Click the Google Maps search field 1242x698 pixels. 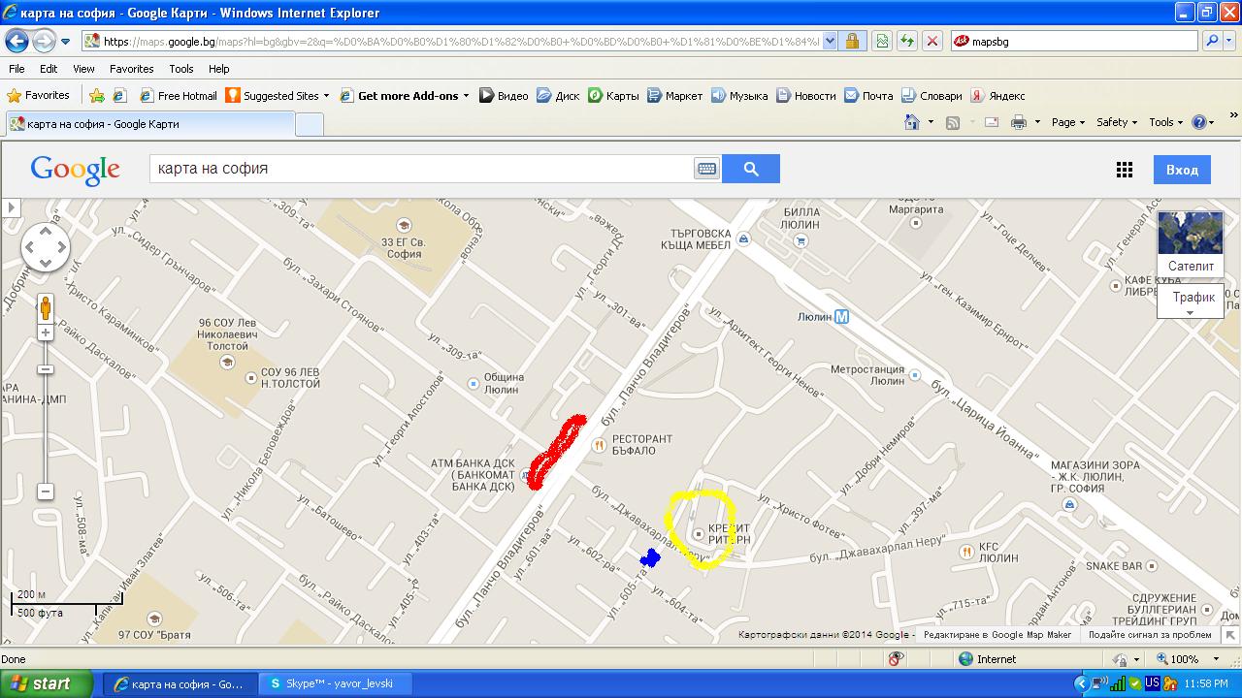pos(421,169)
